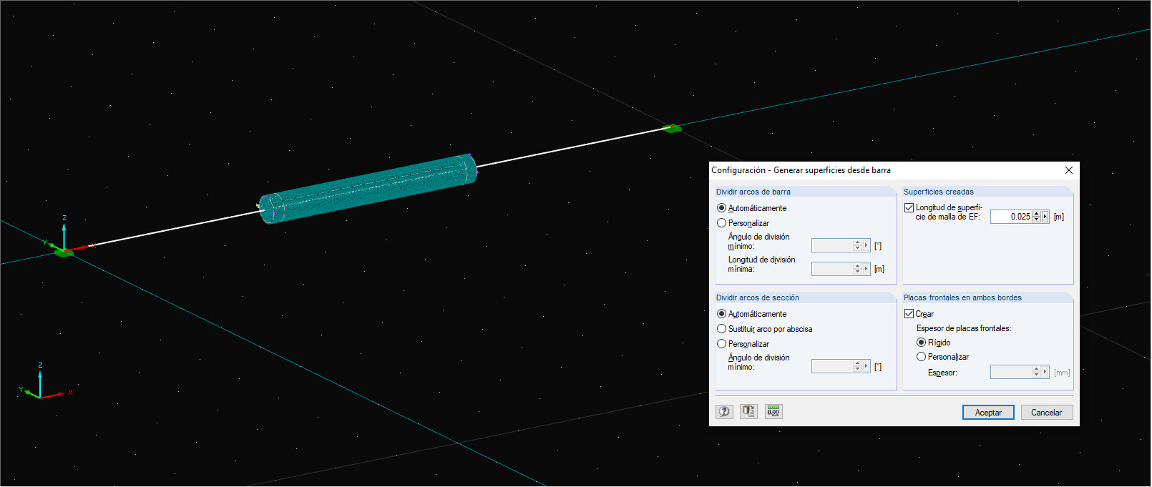Click the Espesor input field
This screenshot has width=1152, height=487.
point(1011,372)
